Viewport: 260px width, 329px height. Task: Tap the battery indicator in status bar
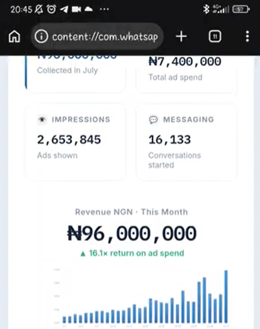click(241, 9)
